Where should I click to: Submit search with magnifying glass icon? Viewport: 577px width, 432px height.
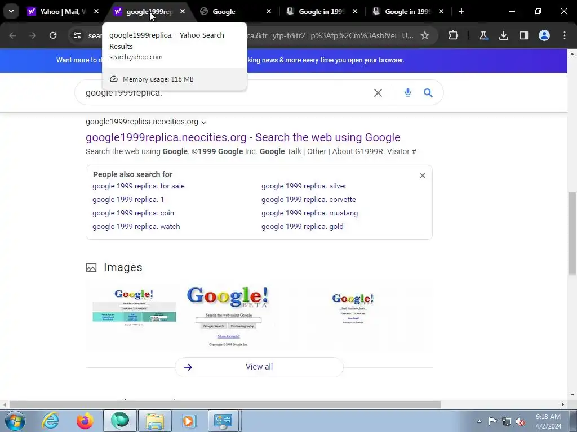(428, 93)
